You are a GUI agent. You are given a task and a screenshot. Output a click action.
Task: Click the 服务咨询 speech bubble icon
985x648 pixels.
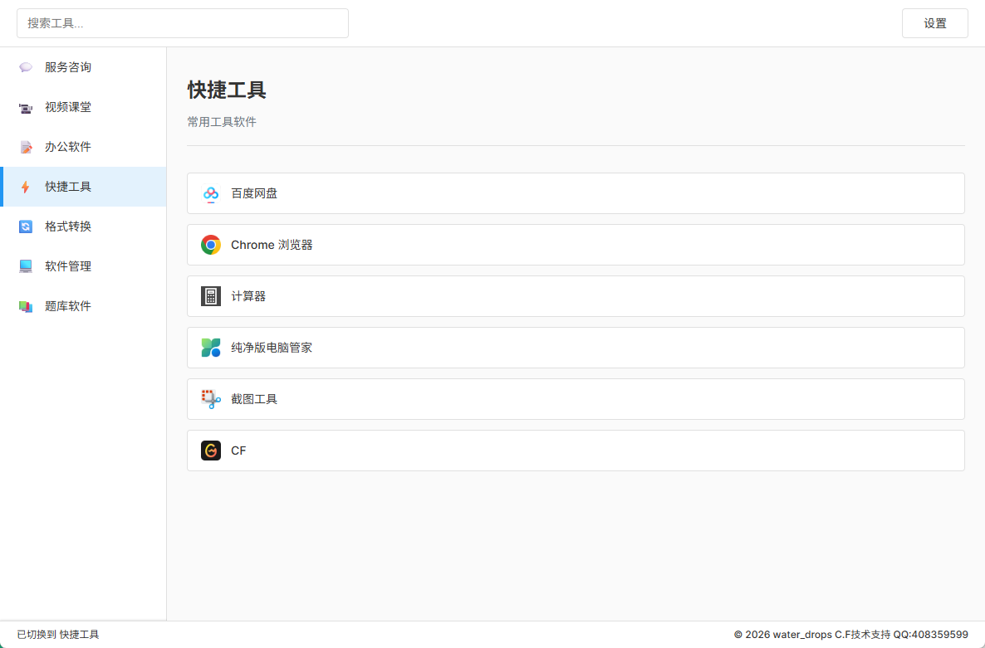point(26,67)
